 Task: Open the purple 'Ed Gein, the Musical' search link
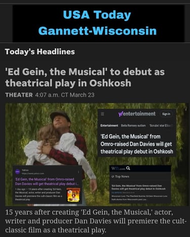coord(47,181)
